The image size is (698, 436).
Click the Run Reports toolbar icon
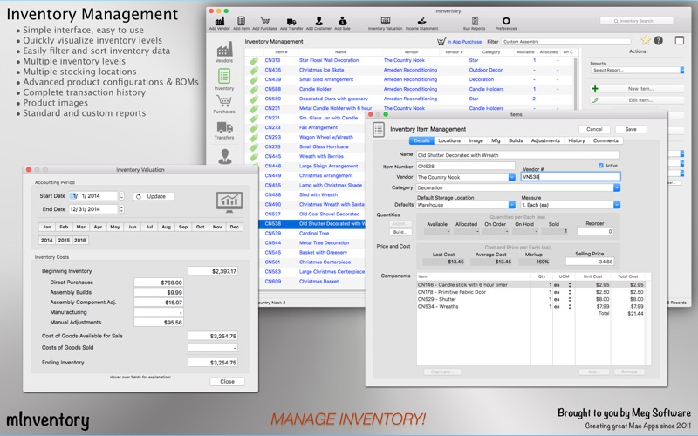(474, 21)
